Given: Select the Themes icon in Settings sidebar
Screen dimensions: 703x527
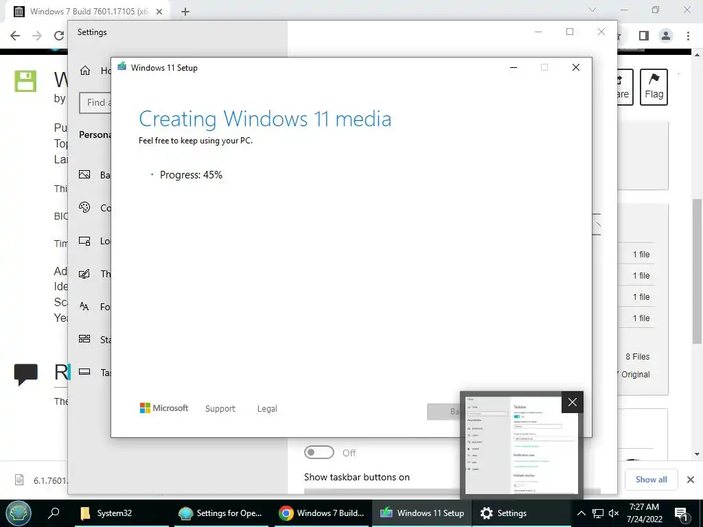Looking at the screenshot, I should 84,274.
